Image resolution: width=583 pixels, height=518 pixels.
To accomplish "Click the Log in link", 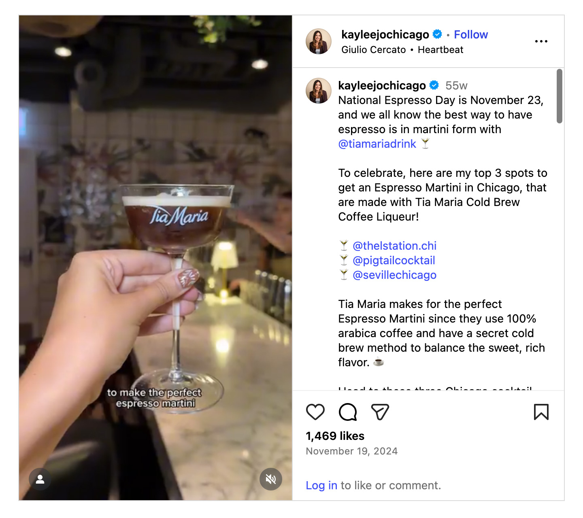I will pyautogui.click(x=321, y=485).
